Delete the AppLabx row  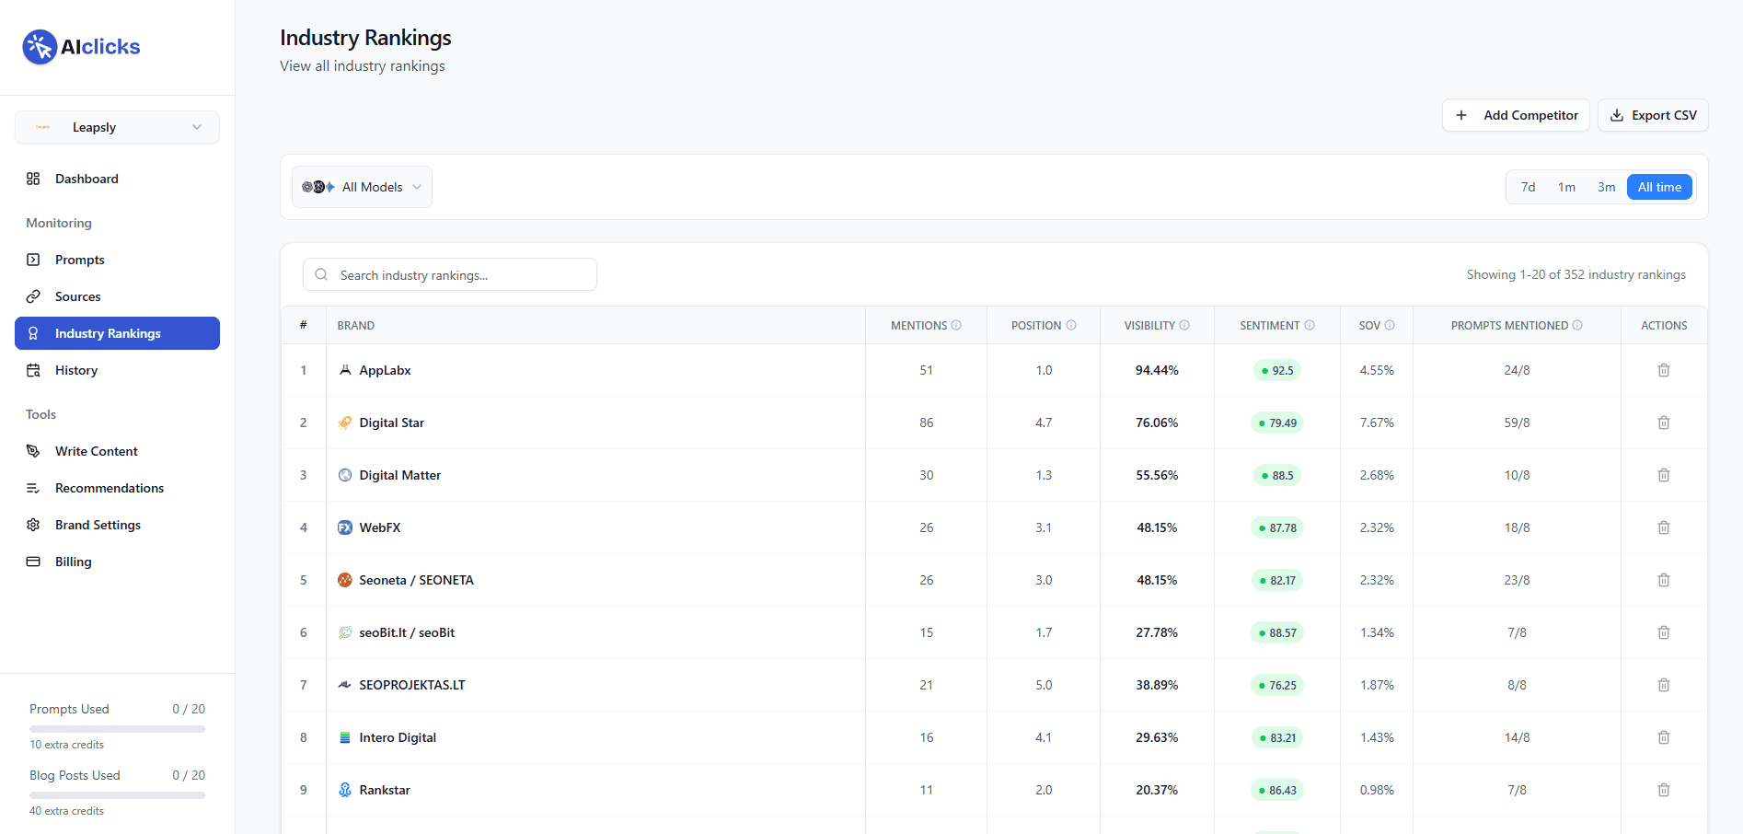[1664, 370]
